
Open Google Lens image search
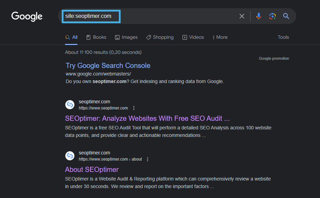coord(273,16)
